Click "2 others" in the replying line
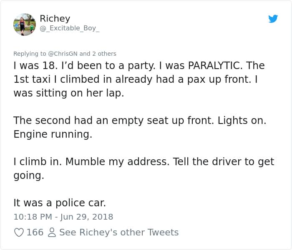The height and width of the screenshot is (250, 292). (x=104, y=53)
